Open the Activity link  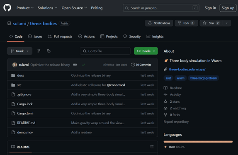172,95
